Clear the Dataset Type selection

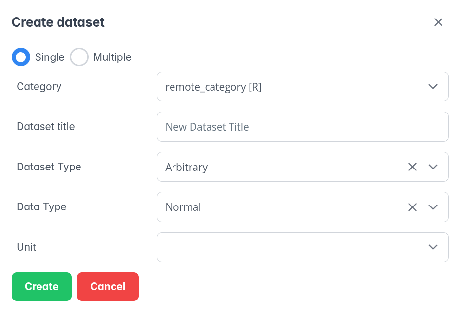tap(412, 167)
